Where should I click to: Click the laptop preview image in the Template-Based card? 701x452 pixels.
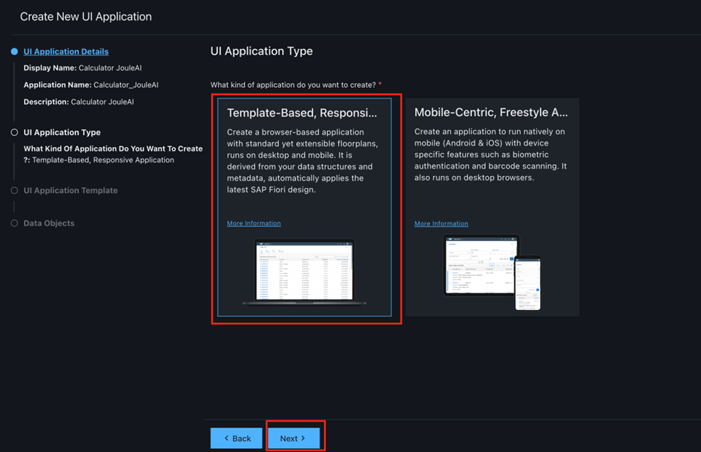click(304, 271)
